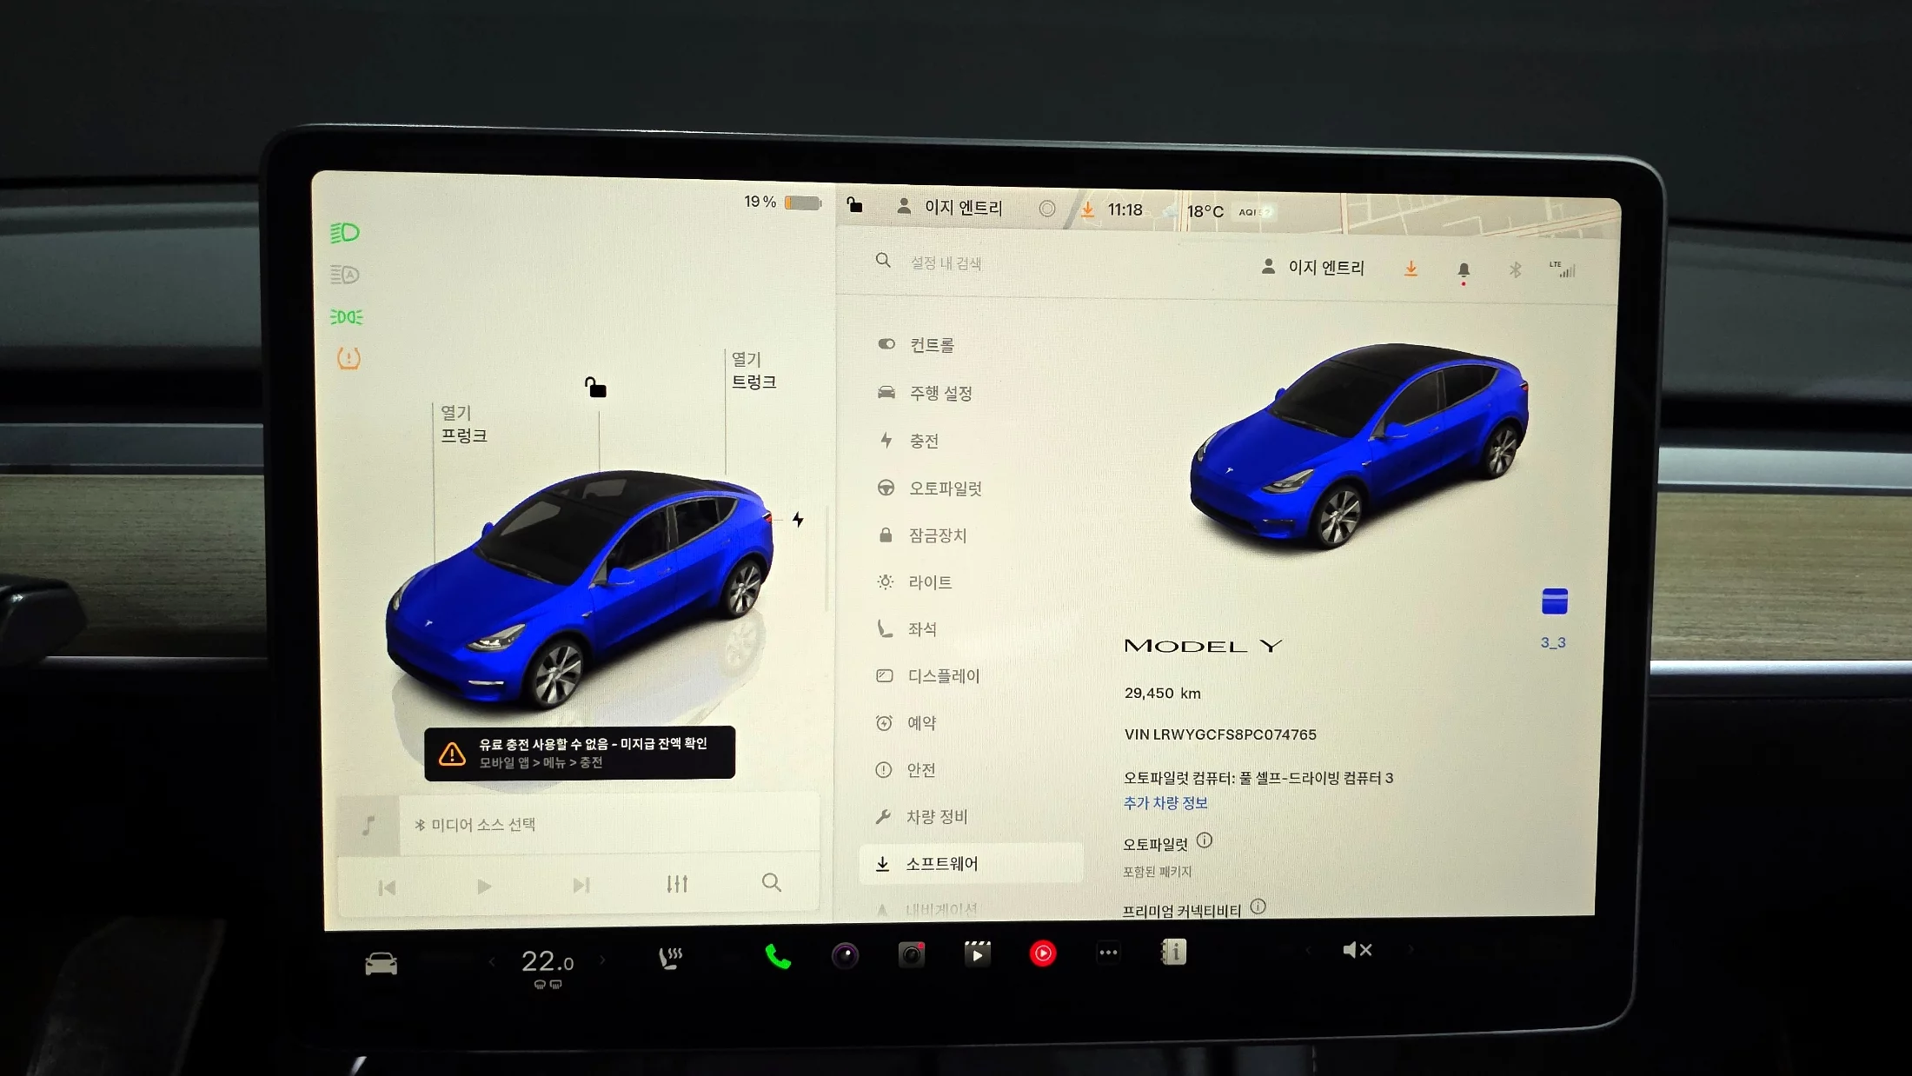The image size is (1912, 1076).
Task: Select the 디스플레이 menu item
Action: coord(943,676)
